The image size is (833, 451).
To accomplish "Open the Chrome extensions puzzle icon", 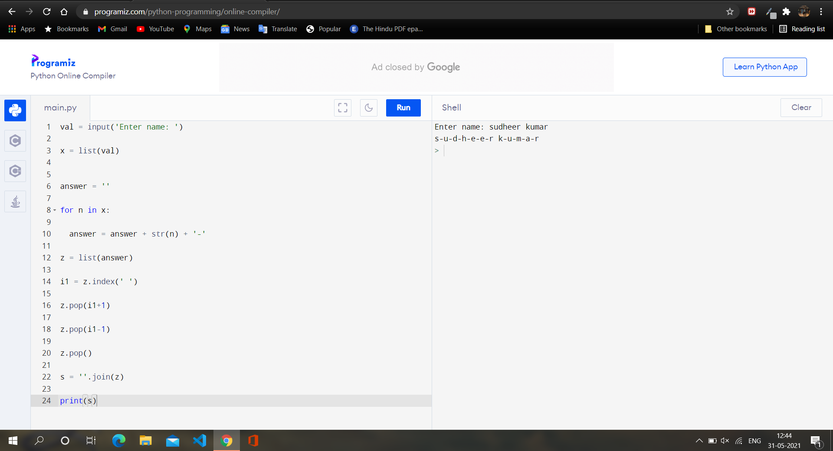I will [x=786, y=12].
